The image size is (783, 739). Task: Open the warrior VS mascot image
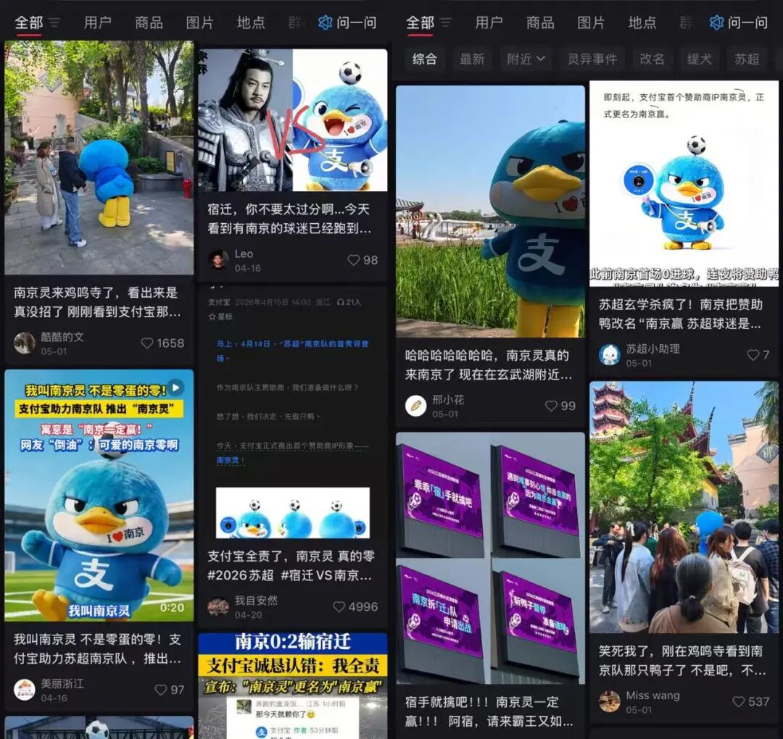(293, 120)
